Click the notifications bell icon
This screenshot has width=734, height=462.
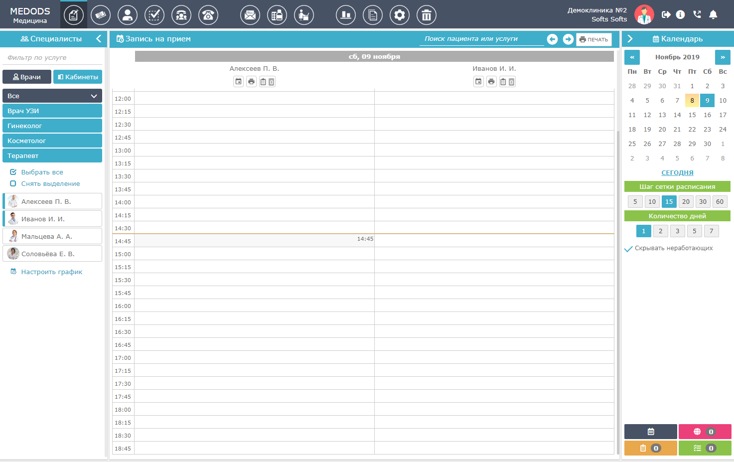(x=713, y=14)
